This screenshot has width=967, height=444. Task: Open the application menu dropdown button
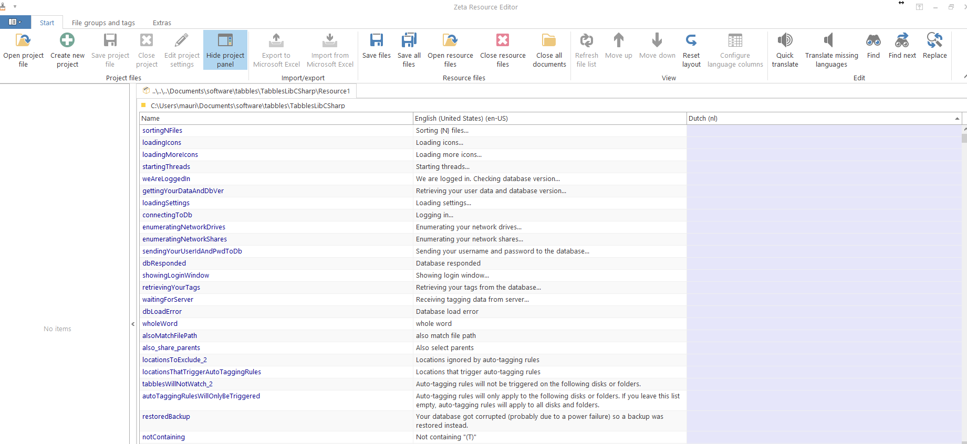click(x=15, y=22)
